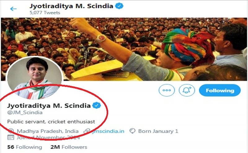Screen dimensions: 248x153
Task: View the 2M Followers list
Action: 69,147
